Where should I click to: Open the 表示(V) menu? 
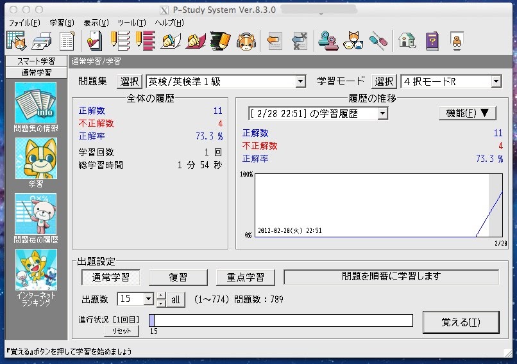[96, 22]
